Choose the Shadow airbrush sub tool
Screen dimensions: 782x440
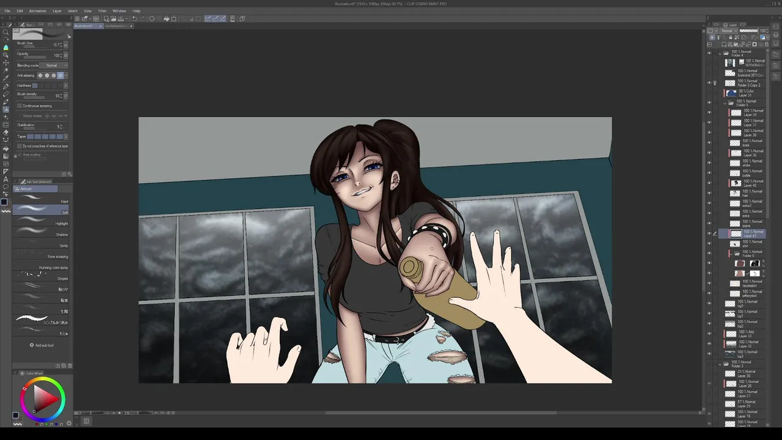pyautogui.click(x=42, y=232)
